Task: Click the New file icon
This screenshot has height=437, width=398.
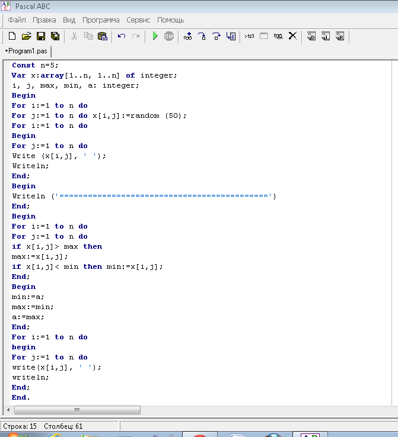Action: tap(12, 36)
